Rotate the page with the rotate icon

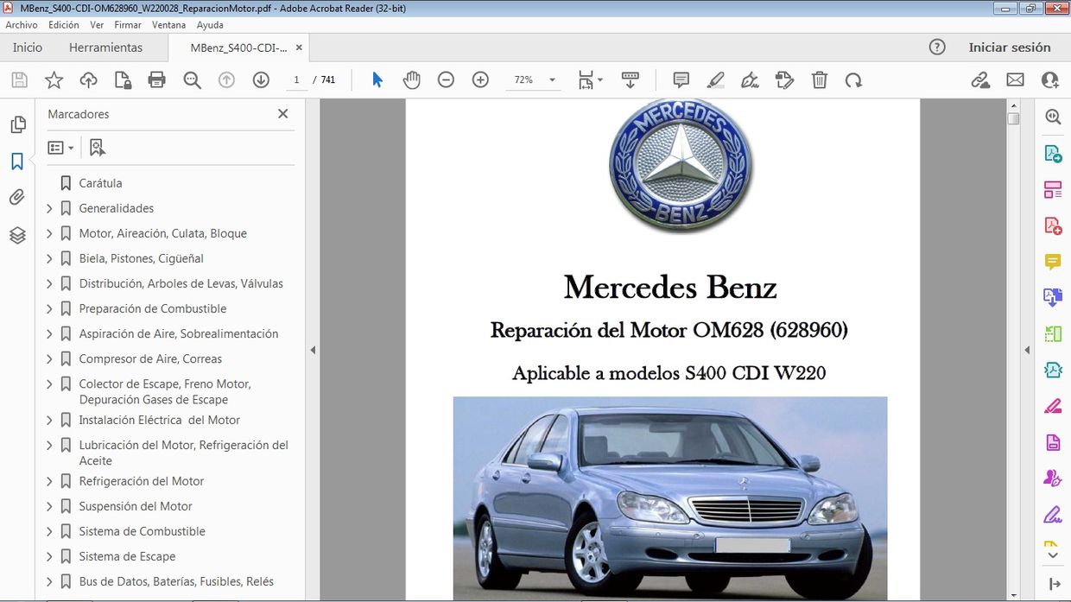[x=853, y=79]
